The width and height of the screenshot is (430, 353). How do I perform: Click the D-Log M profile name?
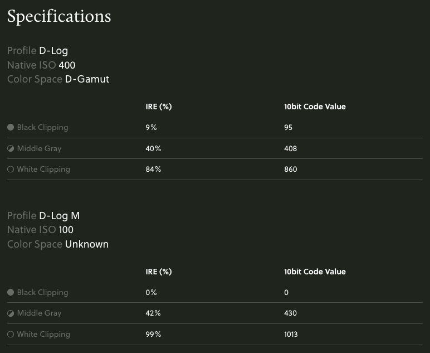point(59,216)
